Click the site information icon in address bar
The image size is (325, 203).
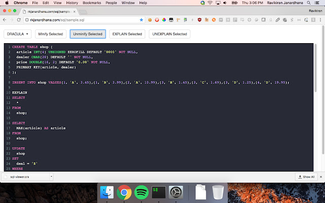[x=27, y=20]
